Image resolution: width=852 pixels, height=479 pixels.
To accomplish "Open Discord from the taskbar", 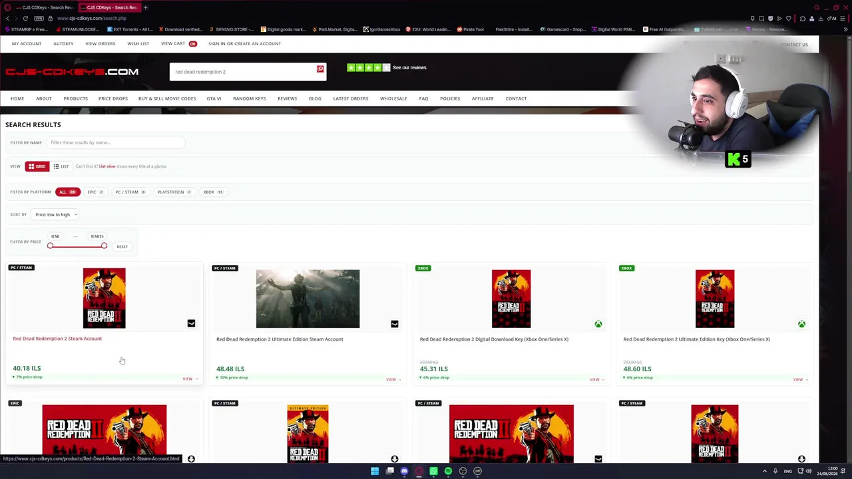I will (404, 471).
